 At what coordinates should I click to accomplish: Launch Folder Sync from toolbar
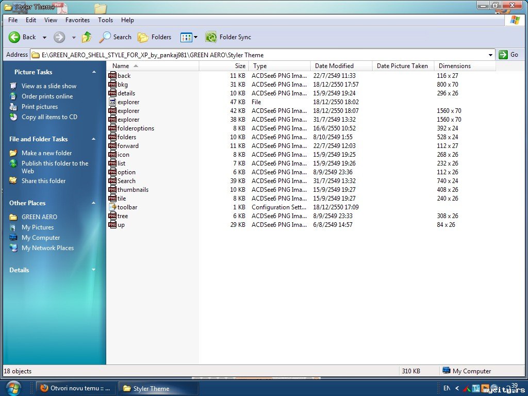coord(228,37)
